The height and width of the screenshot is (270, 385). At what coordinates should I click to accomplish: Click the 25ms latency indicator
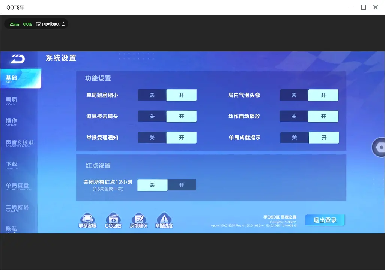click(x=15, y=24)
